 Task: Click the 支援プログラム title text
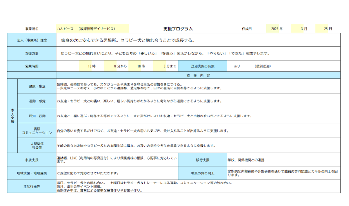[x=178, y=29]
